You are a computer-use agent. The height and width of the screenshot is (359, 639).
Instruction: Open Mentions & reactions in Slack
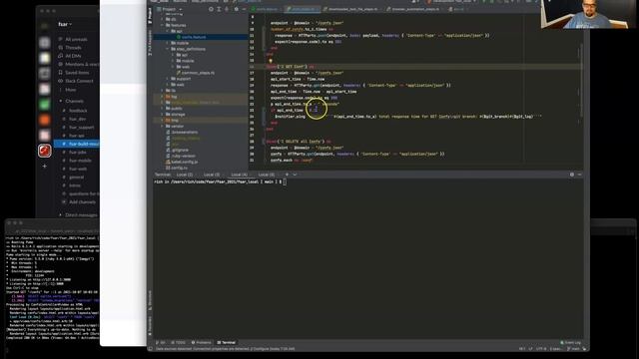(x=79, y=64)
